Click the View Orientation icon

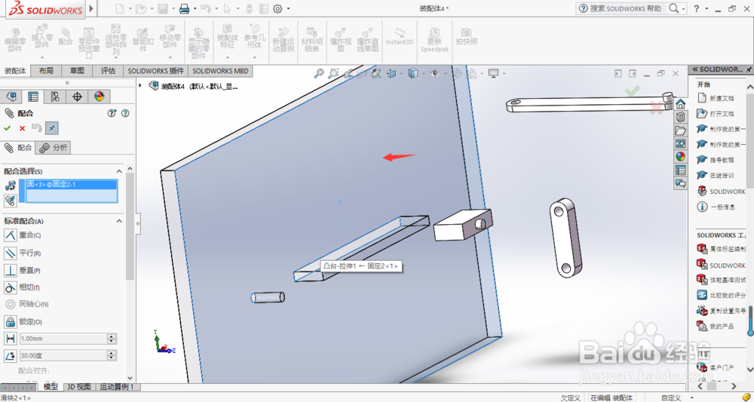(x=391, y=73)
